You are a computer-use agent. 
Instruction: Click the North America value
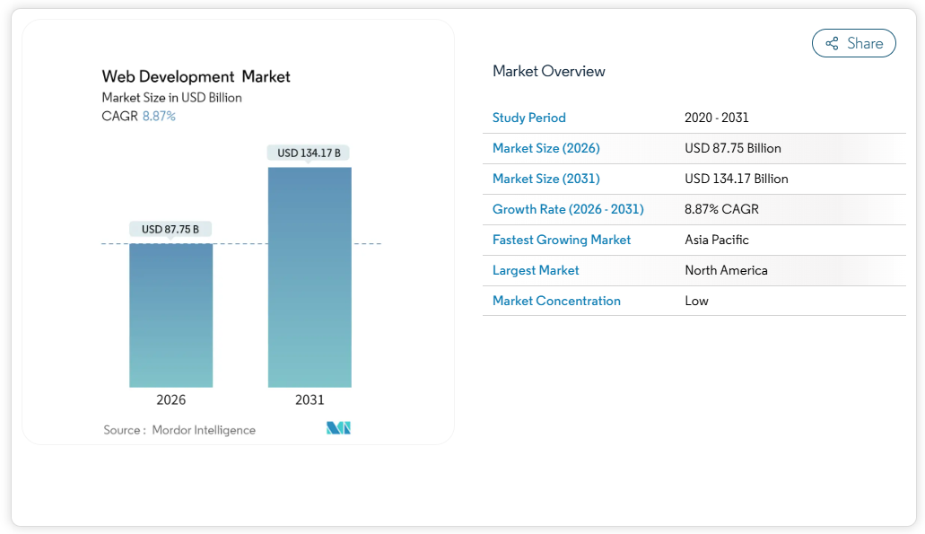pos(726,270)
